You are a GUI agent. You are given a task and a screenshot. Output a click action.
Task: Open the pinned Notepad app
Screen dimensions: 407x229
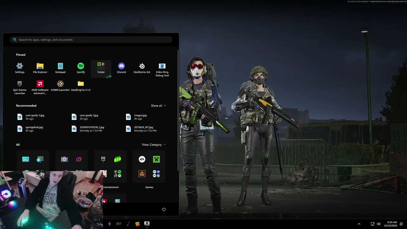click(x=60, y=68)
